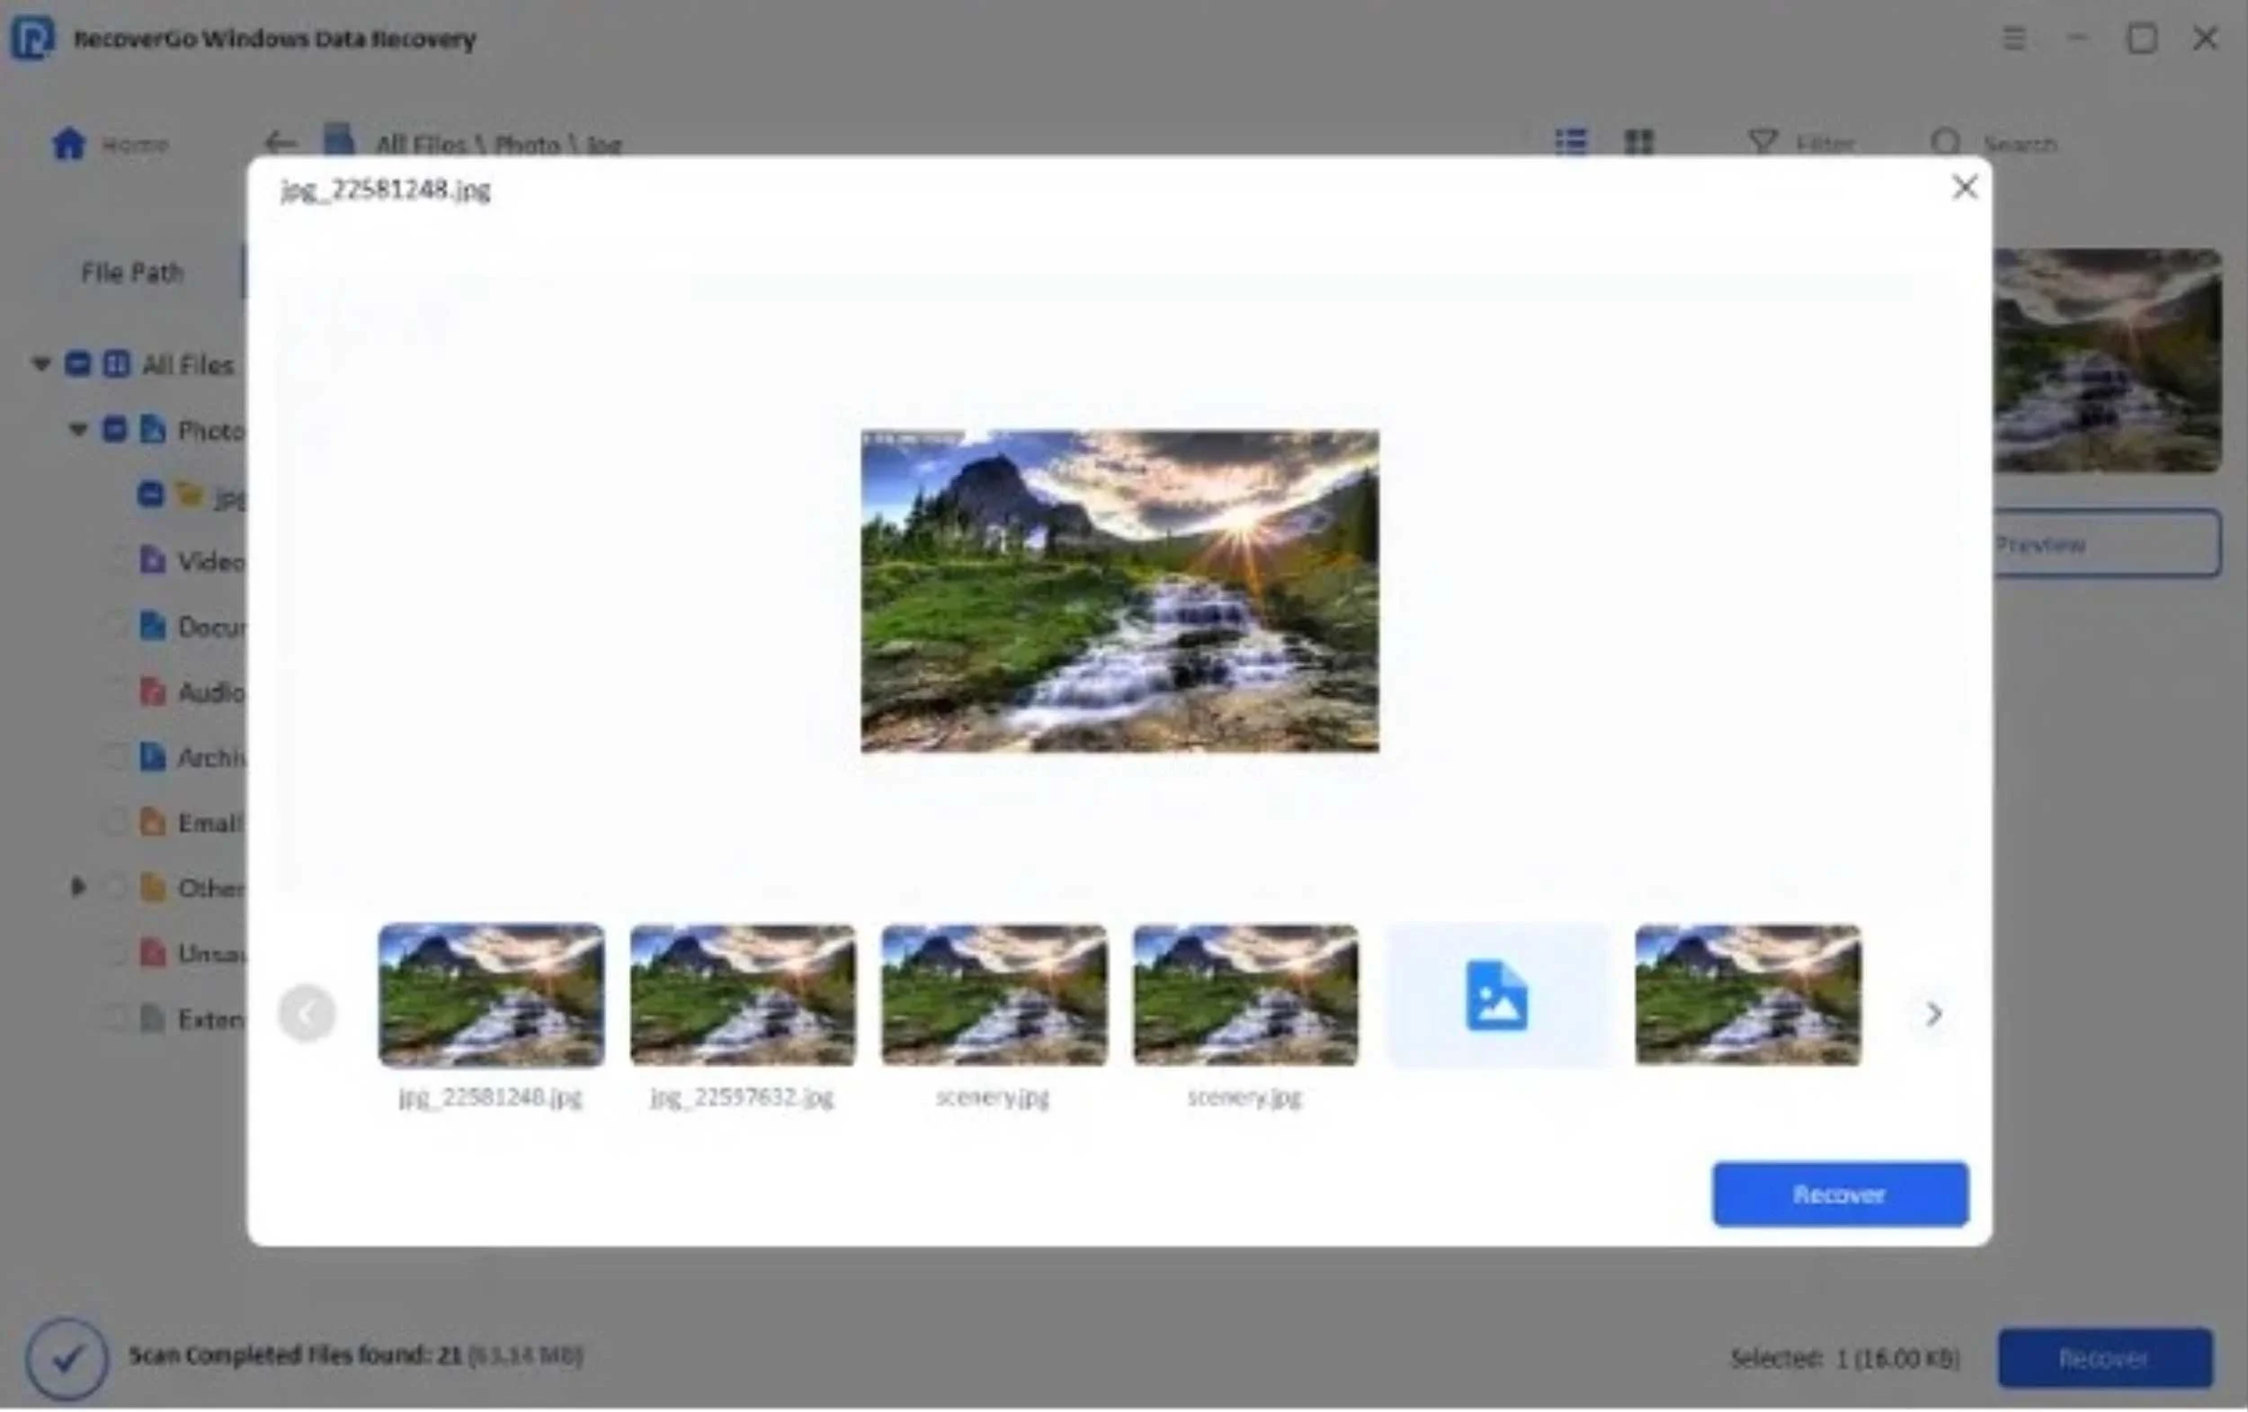Toggle the Email category checkbox
2248x1412 pixels.
click(115, 822)
